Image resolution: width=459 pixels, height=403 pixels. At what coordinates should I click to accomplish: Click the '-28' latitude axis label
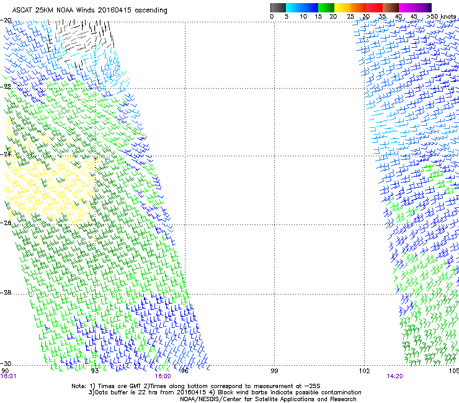point(6,293)
